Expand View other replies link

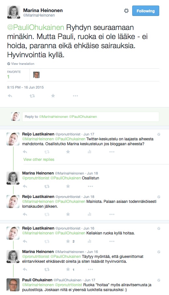[x=39, y=159]
